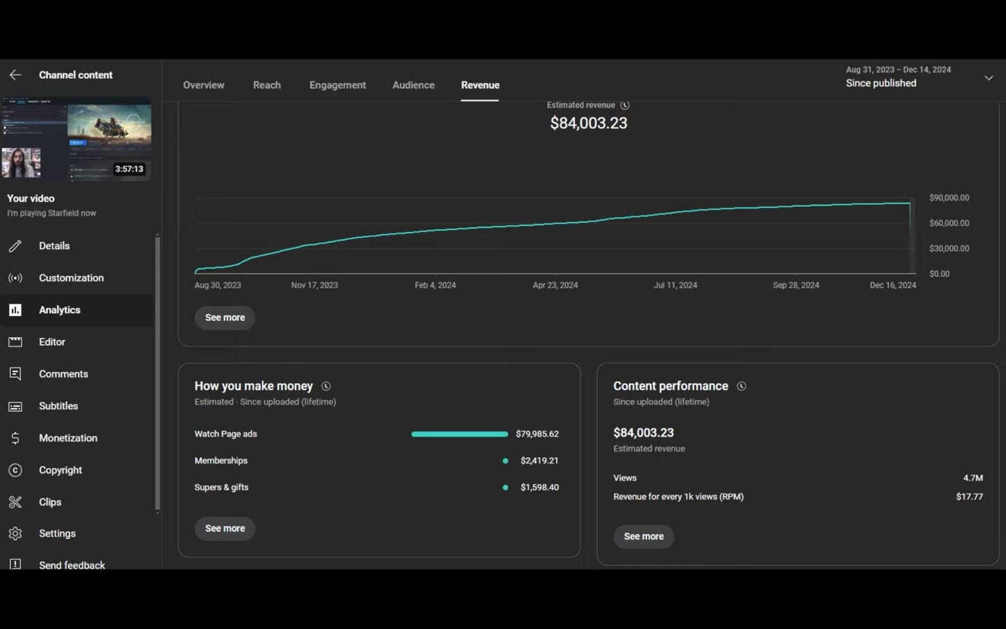Screen dimensions: 1006x629
Task: Open the Copyright section icon
Action: [x=15, y=470]
